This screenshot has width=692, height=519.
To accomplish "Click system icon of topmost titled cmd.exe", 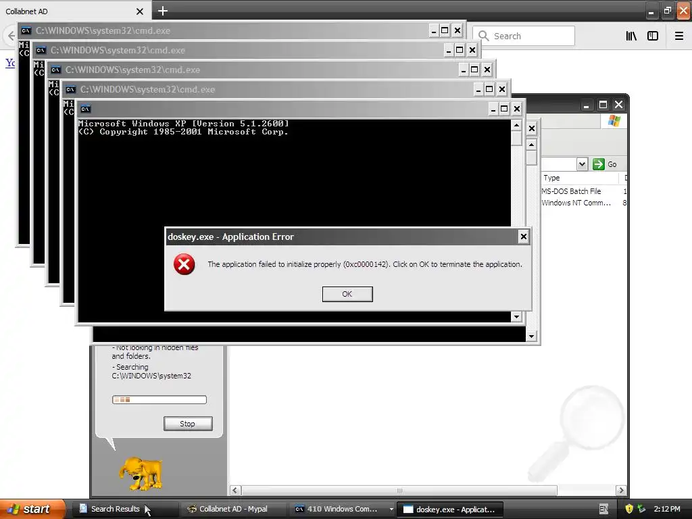I will (x=26, y=30).
